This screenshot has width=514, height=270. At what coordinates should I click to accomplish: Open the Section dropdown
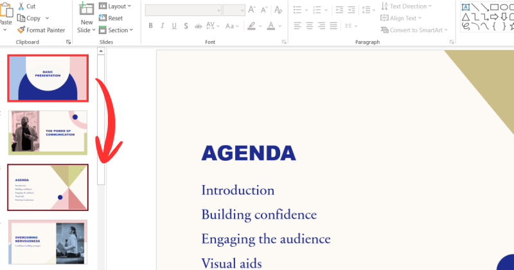116,30
